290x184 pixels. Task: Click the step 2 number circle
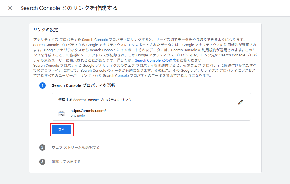coord(43,147)
